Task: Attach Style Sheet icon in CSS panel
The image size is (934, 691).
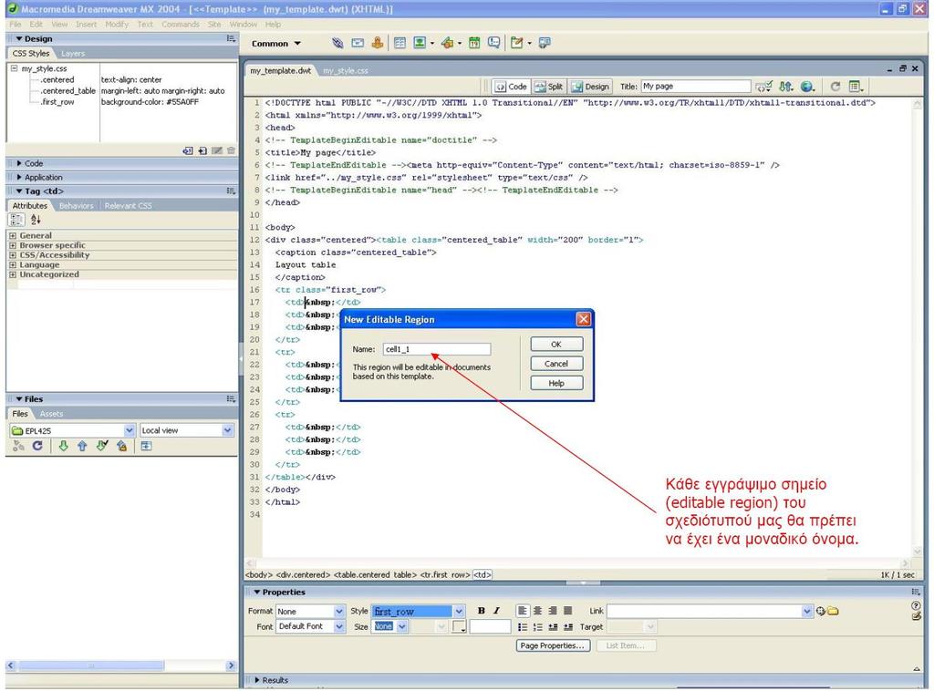Action: 188,151
